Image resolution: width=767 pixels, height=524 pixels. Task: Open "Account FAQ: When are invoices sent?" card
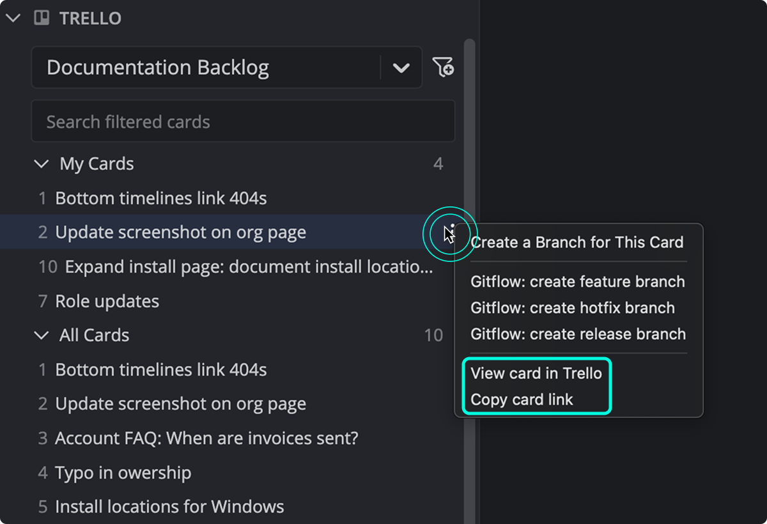tap(206, 438)
